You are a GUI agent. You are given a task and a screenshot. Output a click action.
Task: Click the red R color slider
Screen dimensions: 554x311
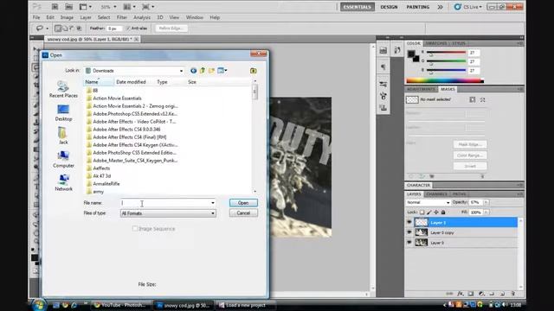coord(447,53)
